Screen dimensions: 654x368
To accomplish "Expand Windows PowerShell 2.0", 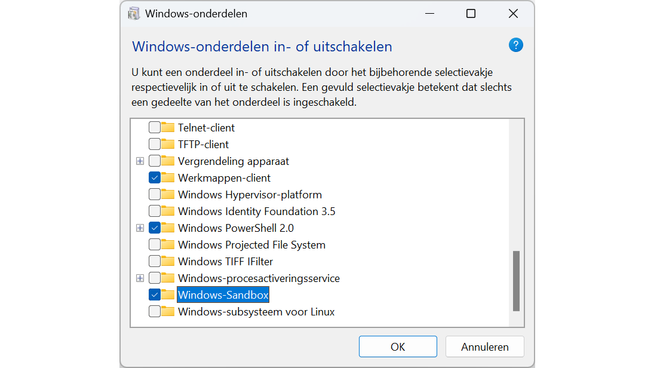I will click(140, 228).
